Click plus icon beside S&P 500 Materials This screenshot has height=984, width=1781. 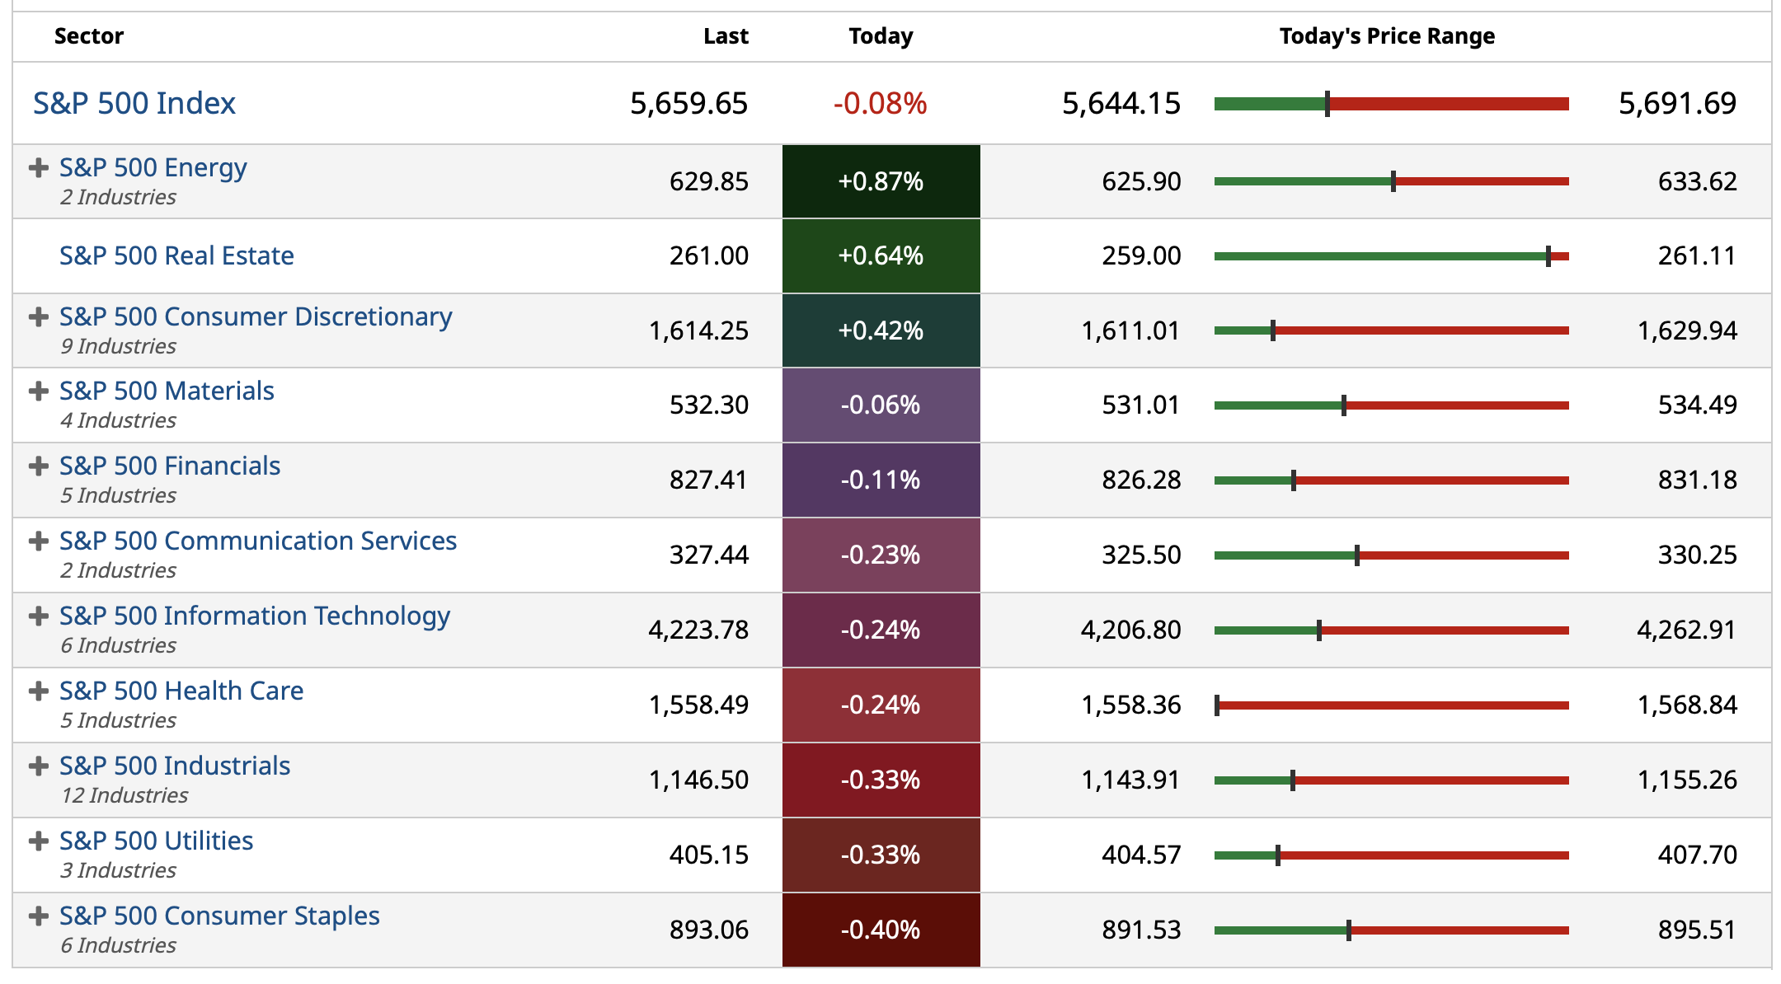[x=38, y=391]
